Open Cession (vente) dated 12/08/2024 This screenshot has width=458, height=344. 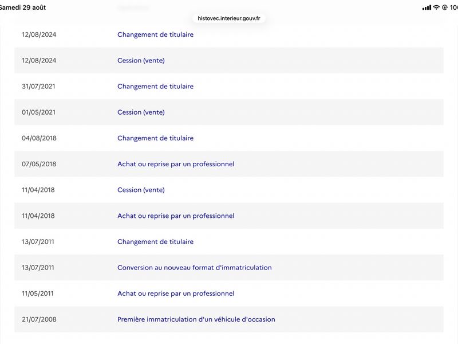pyautogui.click(x=141, y=61)
